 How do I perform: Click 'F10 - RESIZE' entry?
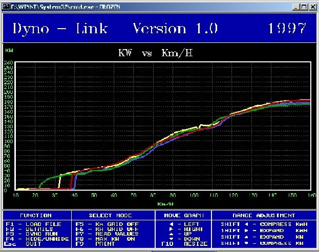(184, 244)
